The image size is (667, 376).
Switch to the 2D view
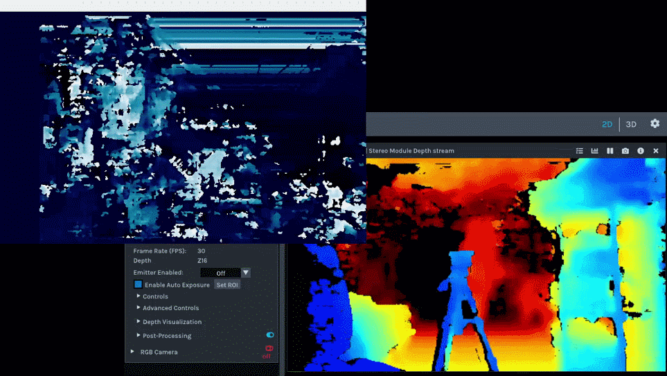[607, 125]
